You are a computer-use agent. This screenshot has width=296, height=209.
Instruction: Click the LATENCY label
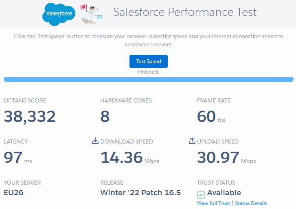tap(16, 142)
